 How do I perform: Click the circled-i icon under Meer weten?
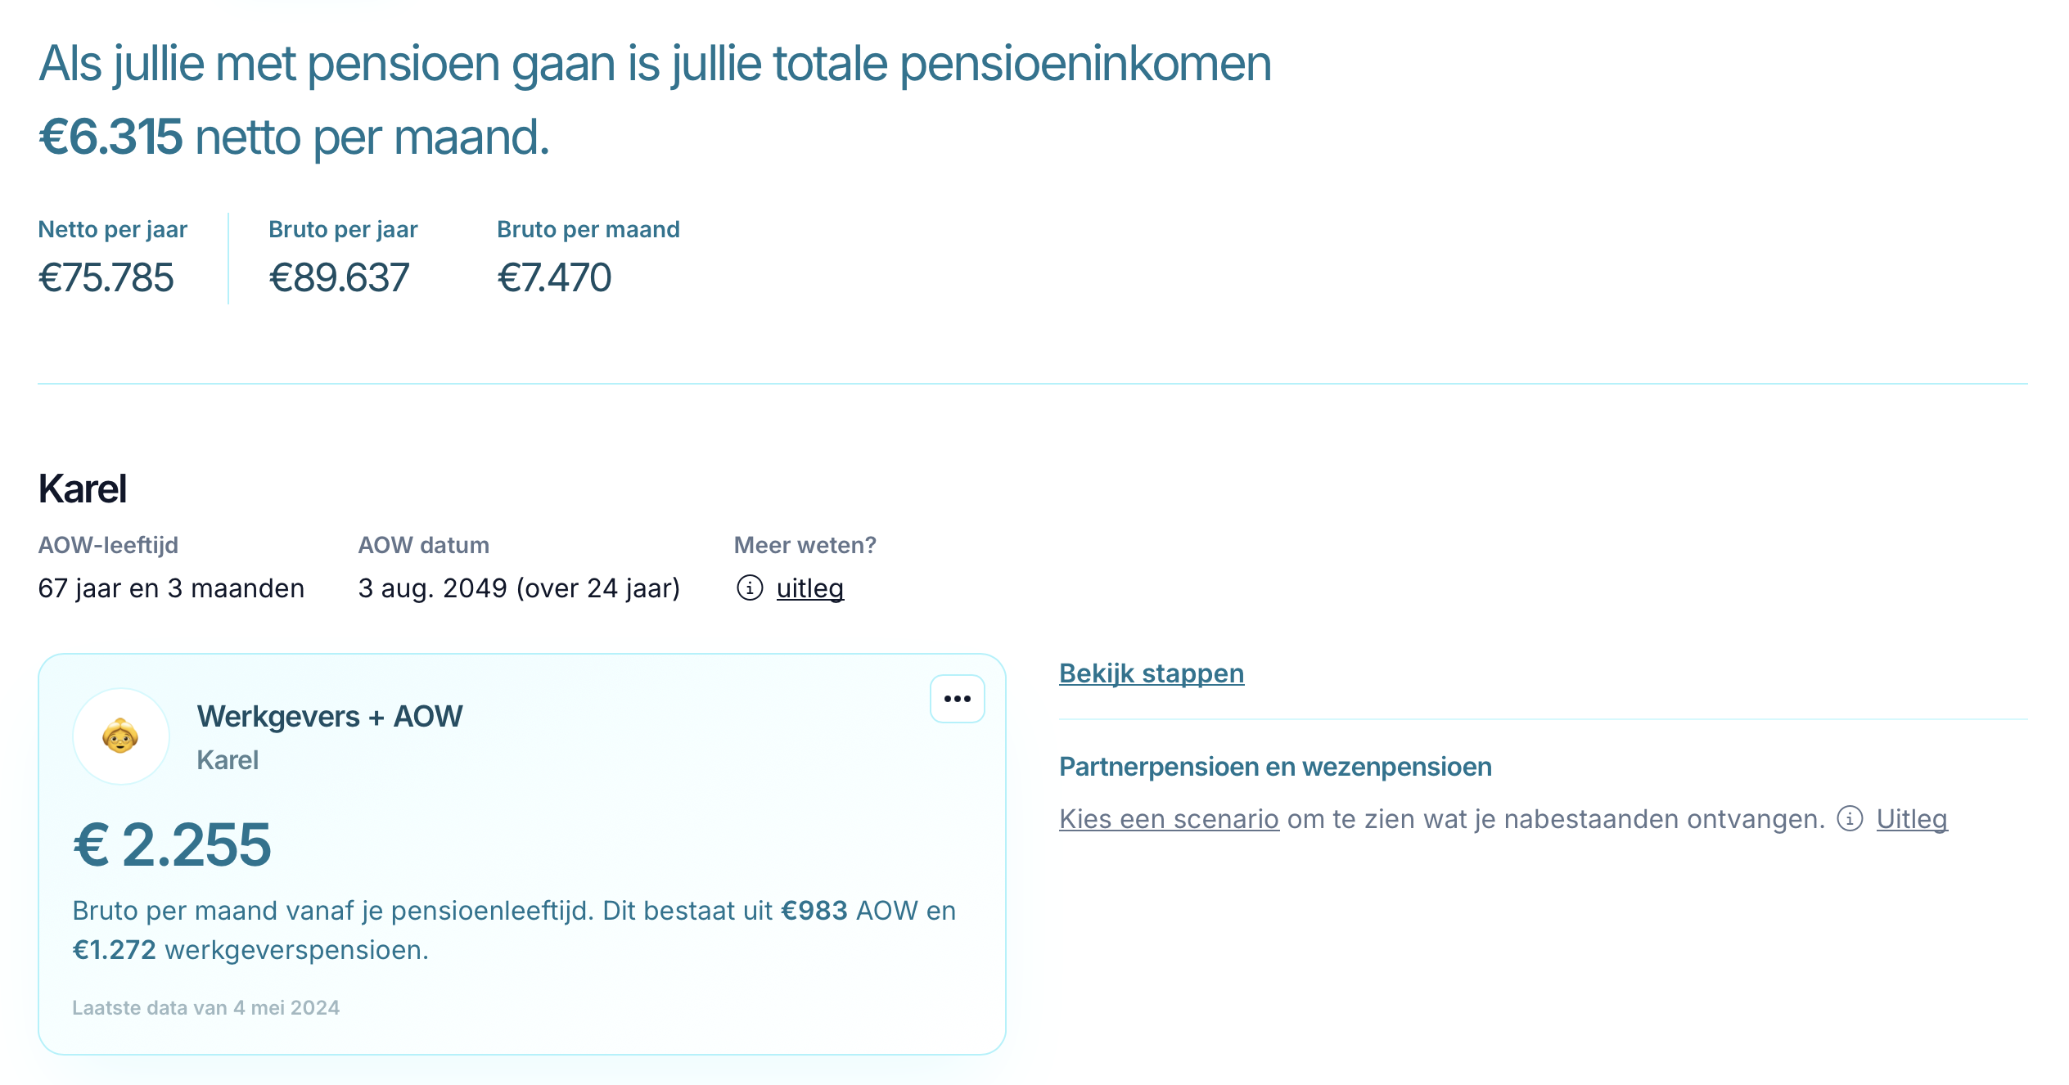(x=750, y=588)
